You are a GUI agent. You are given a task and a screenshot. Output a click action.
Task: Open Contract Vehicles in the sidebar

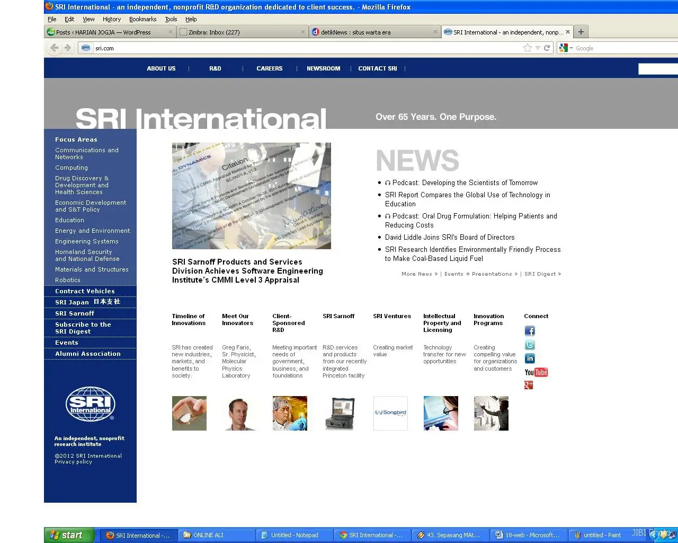pos(85,291)
